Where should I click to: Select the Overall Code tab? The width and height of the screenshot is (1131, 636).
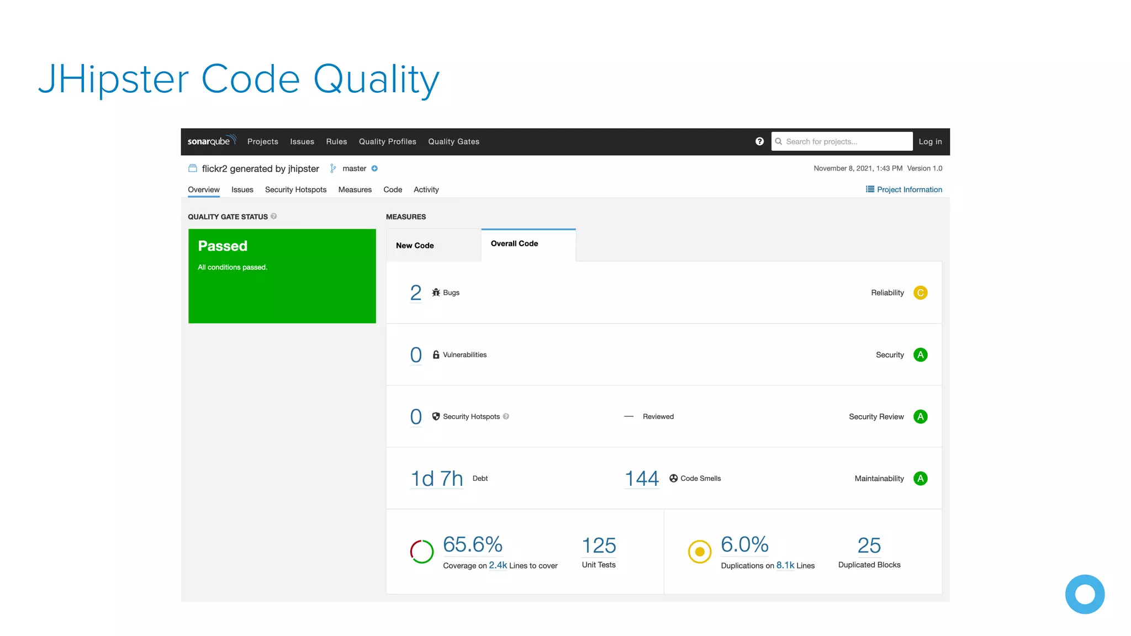pos(514,243)
